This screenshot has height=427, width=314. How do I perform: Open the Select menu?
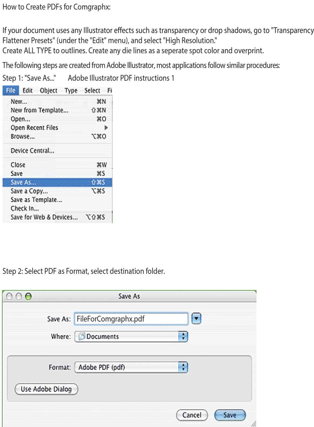pos(92,90)
